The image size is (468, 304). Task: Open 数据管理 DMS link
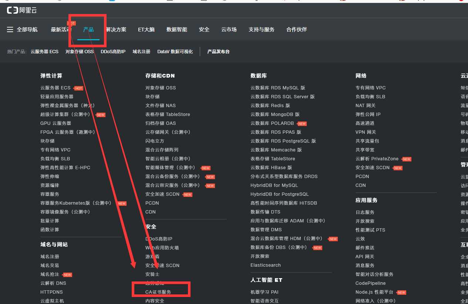click(266, 230)
